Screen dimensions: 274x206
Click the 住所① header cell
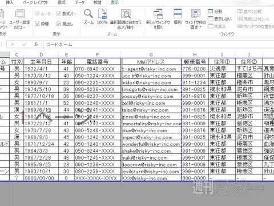tap(222, 62)
